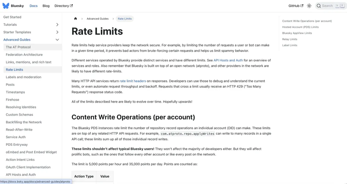Switch to the Docs nav tab
Viewport: 347px width, 184px height.
point(34,6)
